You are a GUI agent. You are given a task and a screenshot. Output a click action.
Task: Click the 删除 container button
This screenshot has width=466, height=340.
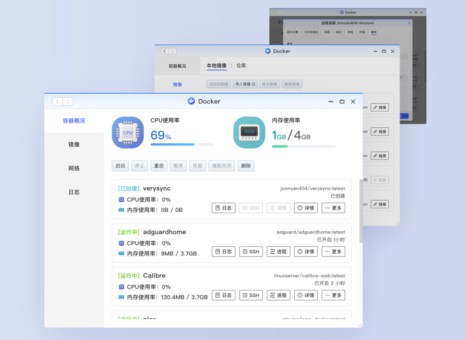pyautogui.click(x=246, y=166)
